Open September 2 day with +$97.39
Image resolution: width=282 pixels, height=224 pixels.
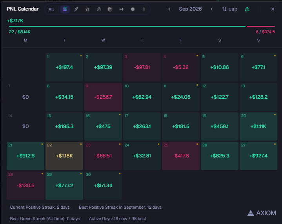[x=103, y=67]
